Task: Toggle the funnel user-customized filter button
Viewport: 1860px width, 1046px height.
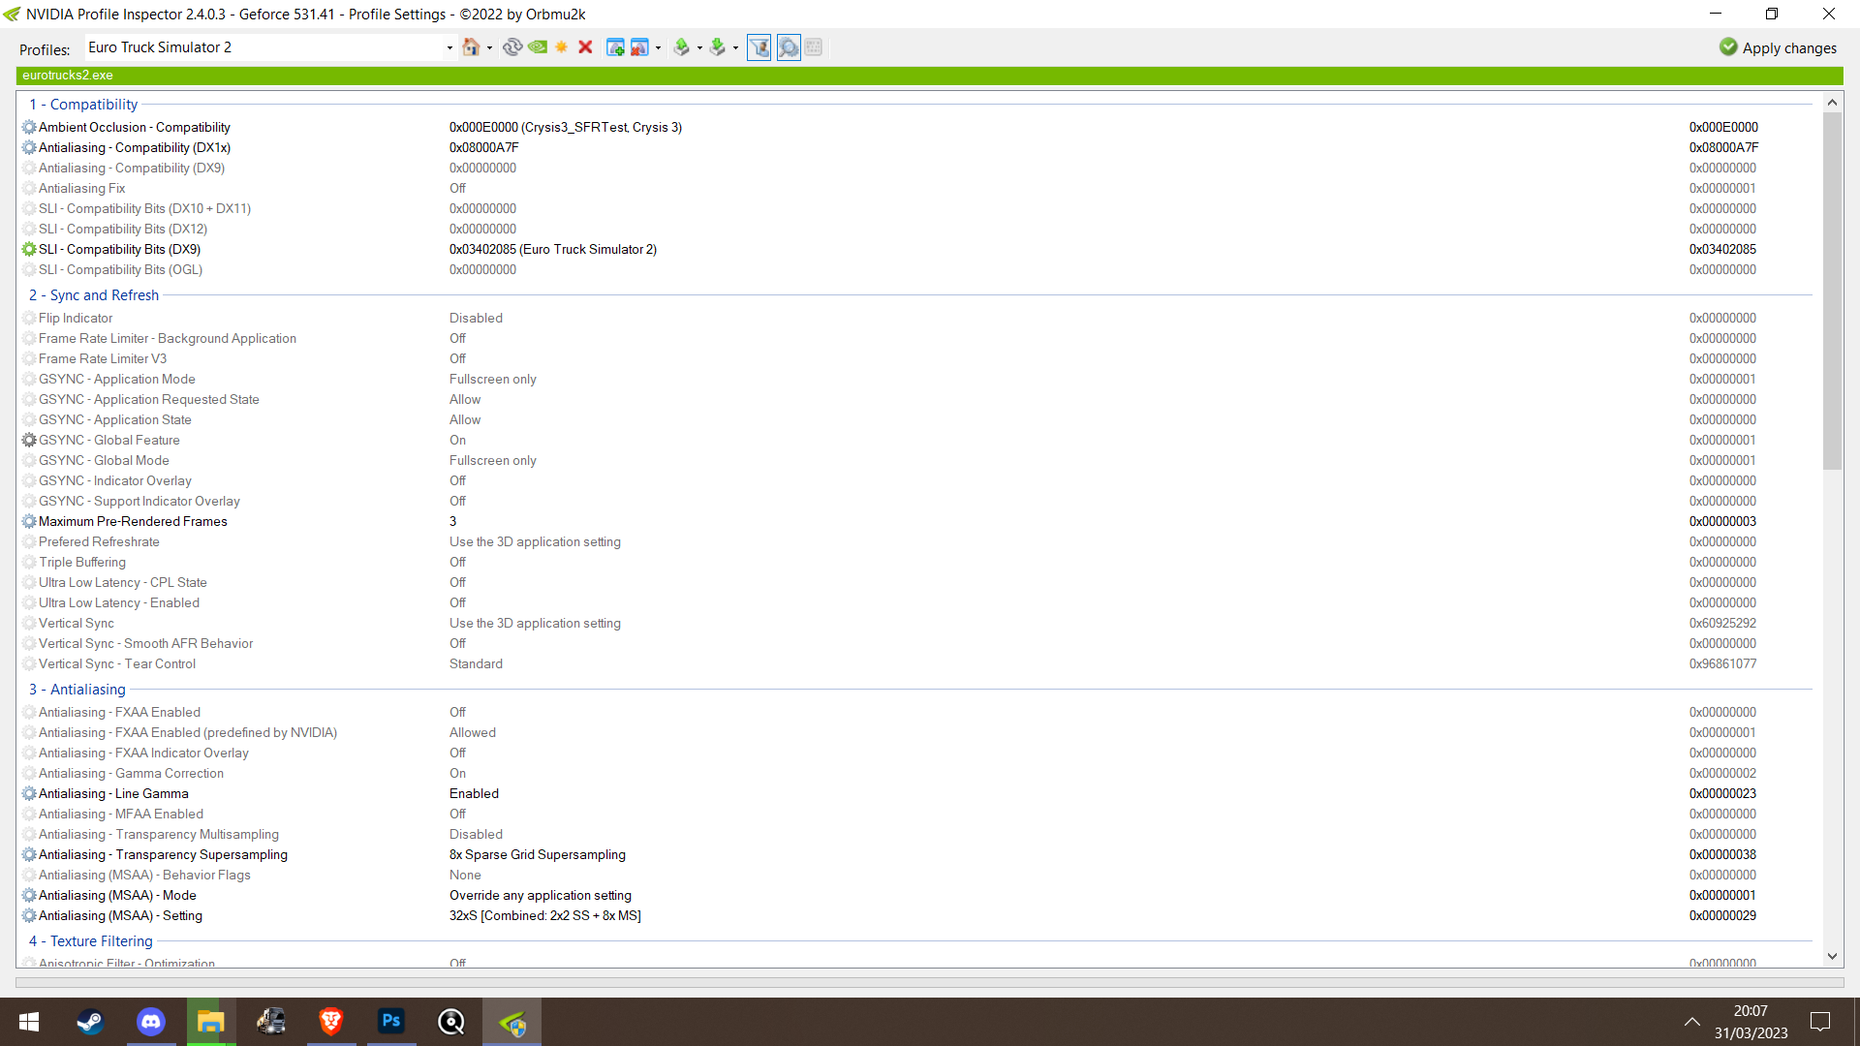Action: point(759,47)
